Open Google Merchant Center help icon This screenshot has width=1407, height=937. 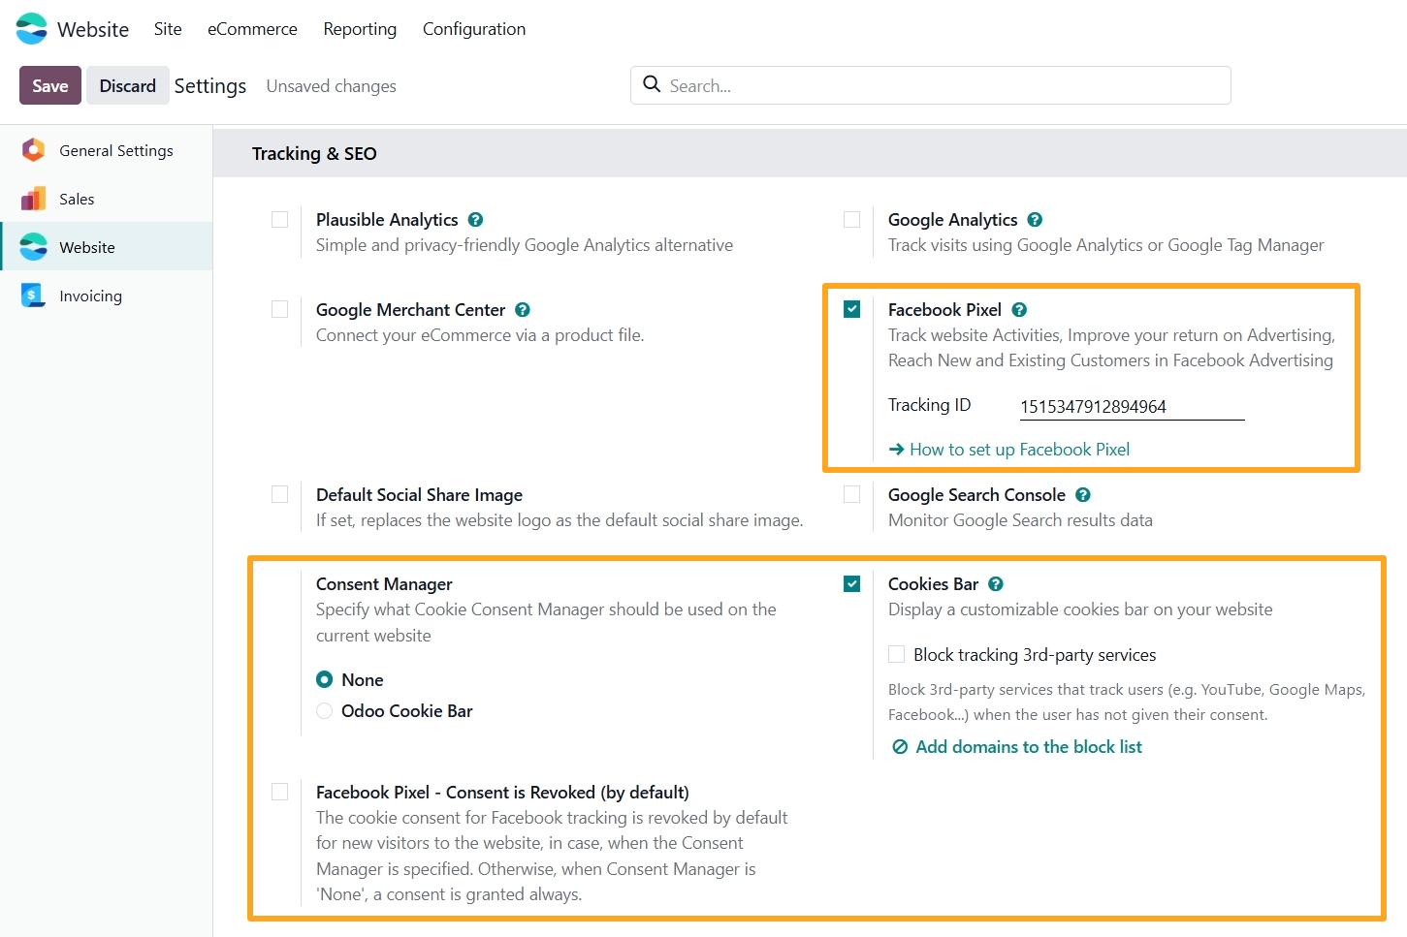coord(523,310)
